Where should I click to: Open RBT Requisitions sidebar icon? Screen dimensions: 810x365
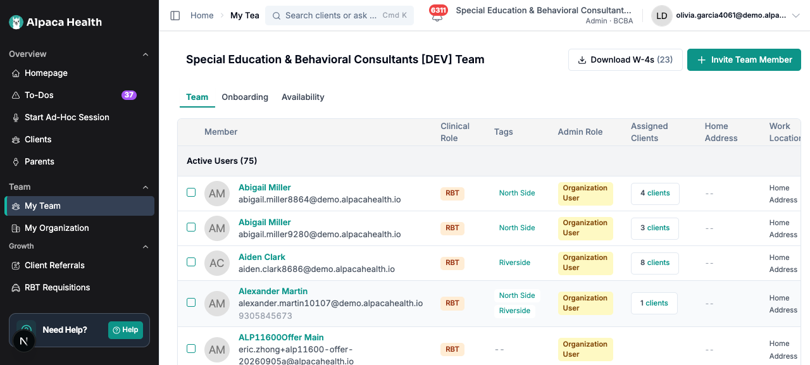tap(16, 288)
